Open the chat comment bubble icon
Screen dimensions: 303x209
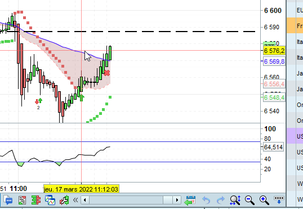(8, 200)
